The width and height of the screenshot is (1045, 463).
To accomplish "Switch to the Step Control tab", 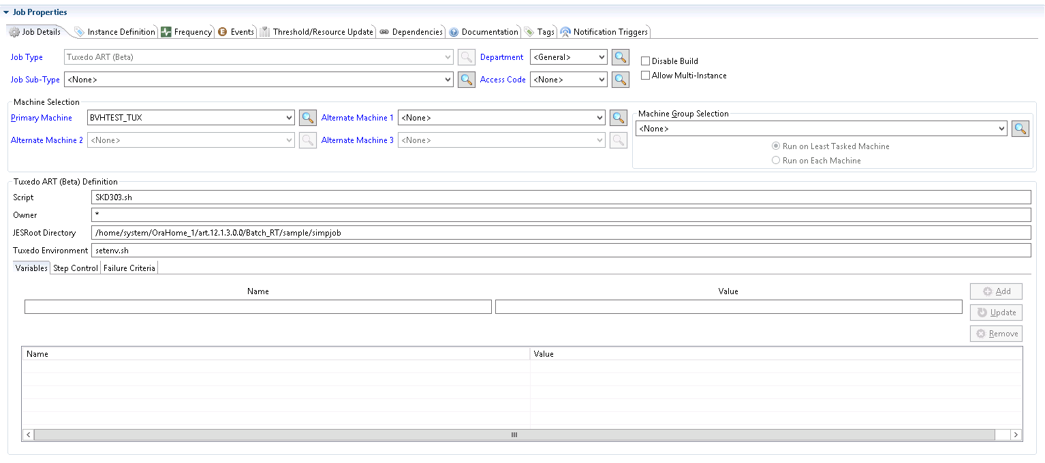I will tap(76, 268).
